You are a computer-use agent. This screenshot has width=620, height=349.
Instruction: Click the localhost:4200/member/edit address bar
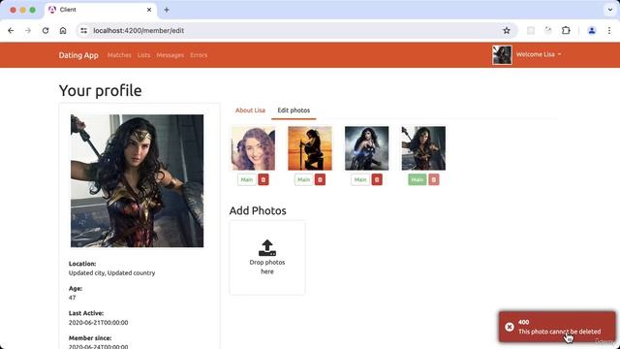click(296, 30)
